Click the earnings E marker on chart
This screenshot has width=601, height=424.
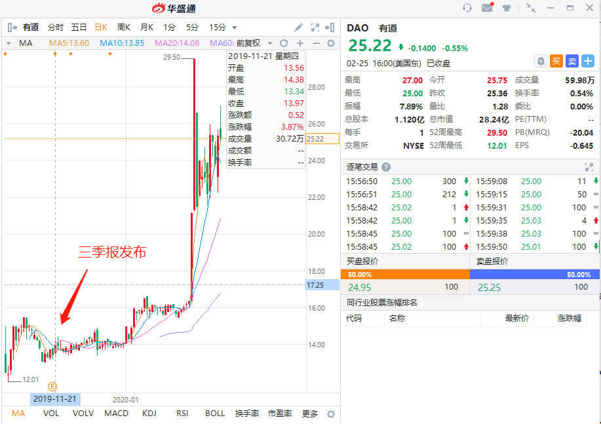click(x=52, y=387)
